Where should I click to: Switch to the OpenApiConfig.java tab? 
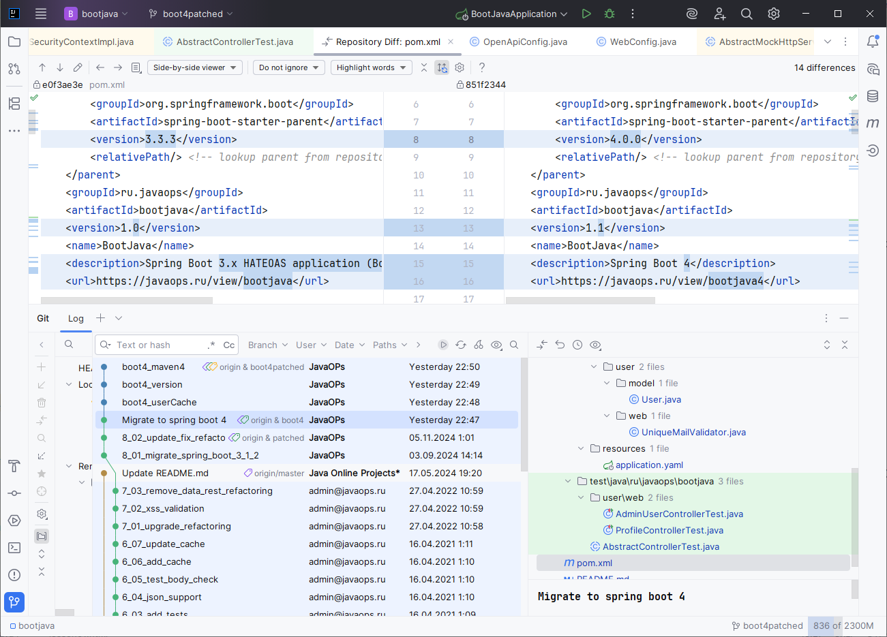tap(524, 42)
